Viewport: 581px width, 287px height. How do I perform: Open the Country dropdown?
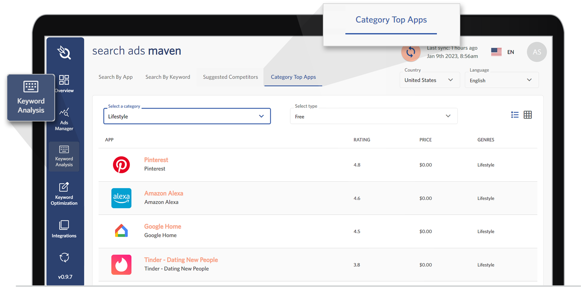pyautogui.click(x=430, y=80)
